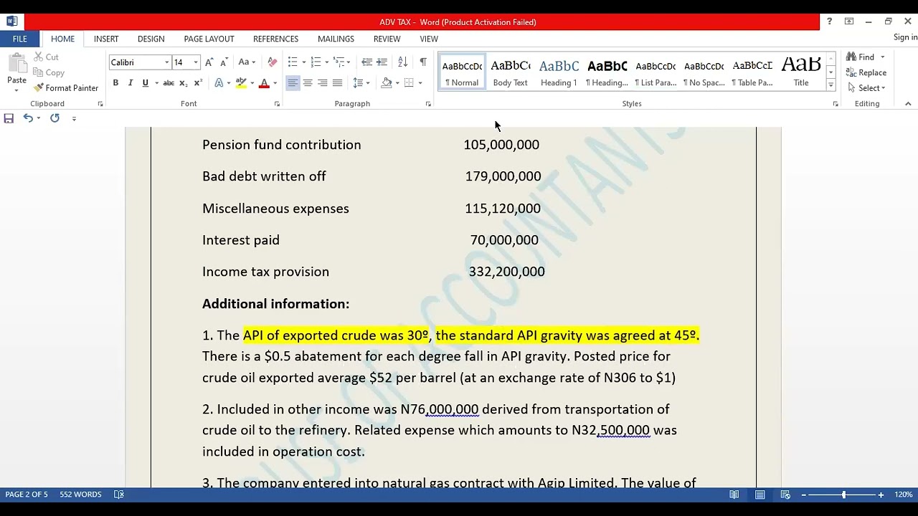Apply the Title style
Image resolution: width=918 pixels, height=516 pixels.
coord(801,72)
